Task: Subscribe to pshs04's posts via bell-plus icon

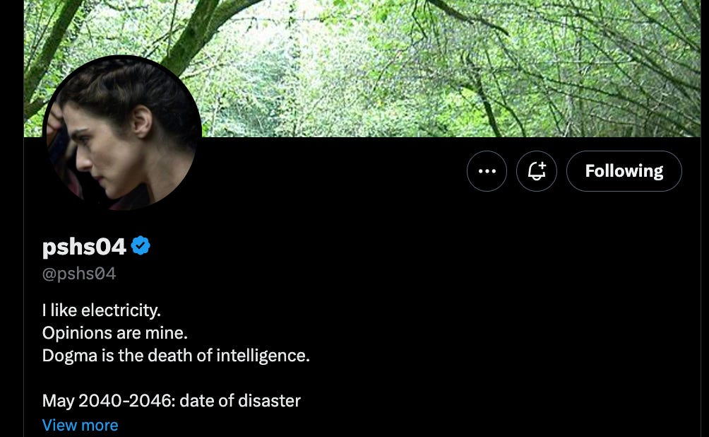Action: 536,171
